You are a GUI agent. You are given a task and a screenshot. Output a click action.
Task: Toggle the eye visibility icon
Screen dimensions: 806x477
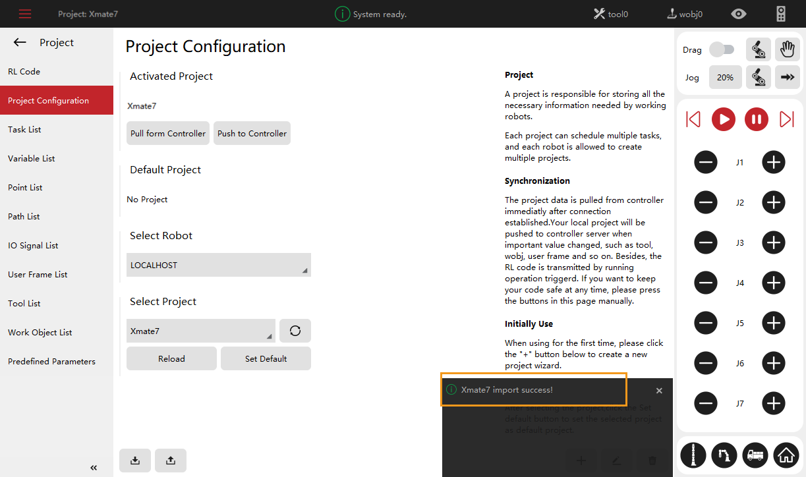pos(739,14)
